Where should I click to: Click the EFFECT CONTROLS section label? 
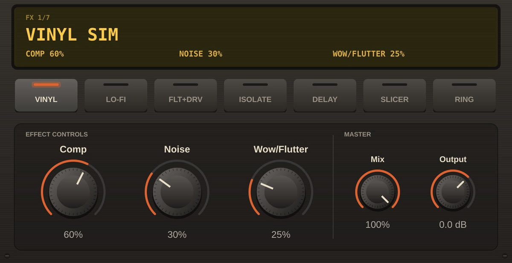[57, 134]
